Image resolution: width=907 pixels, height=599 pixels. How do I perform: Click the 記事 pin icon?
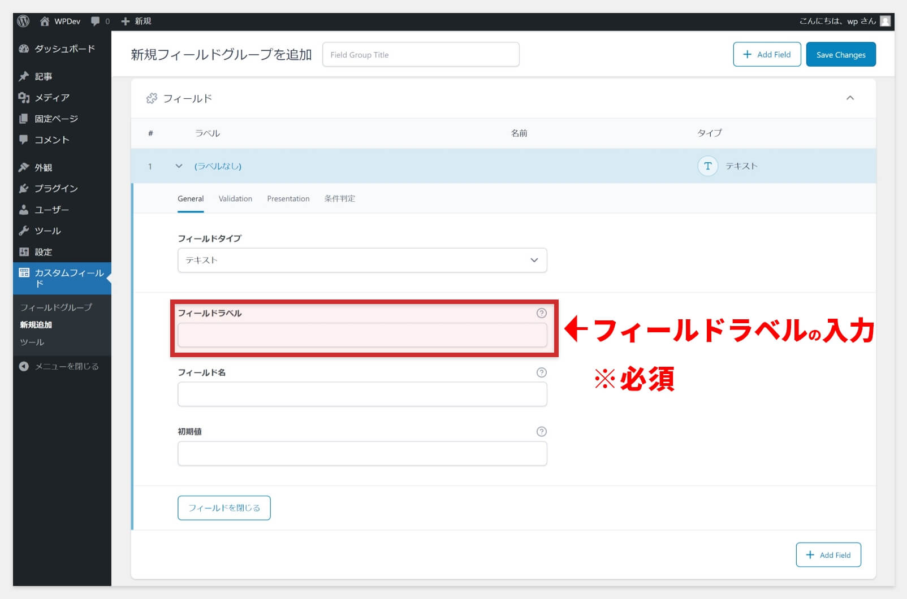(x=24, y=76)
